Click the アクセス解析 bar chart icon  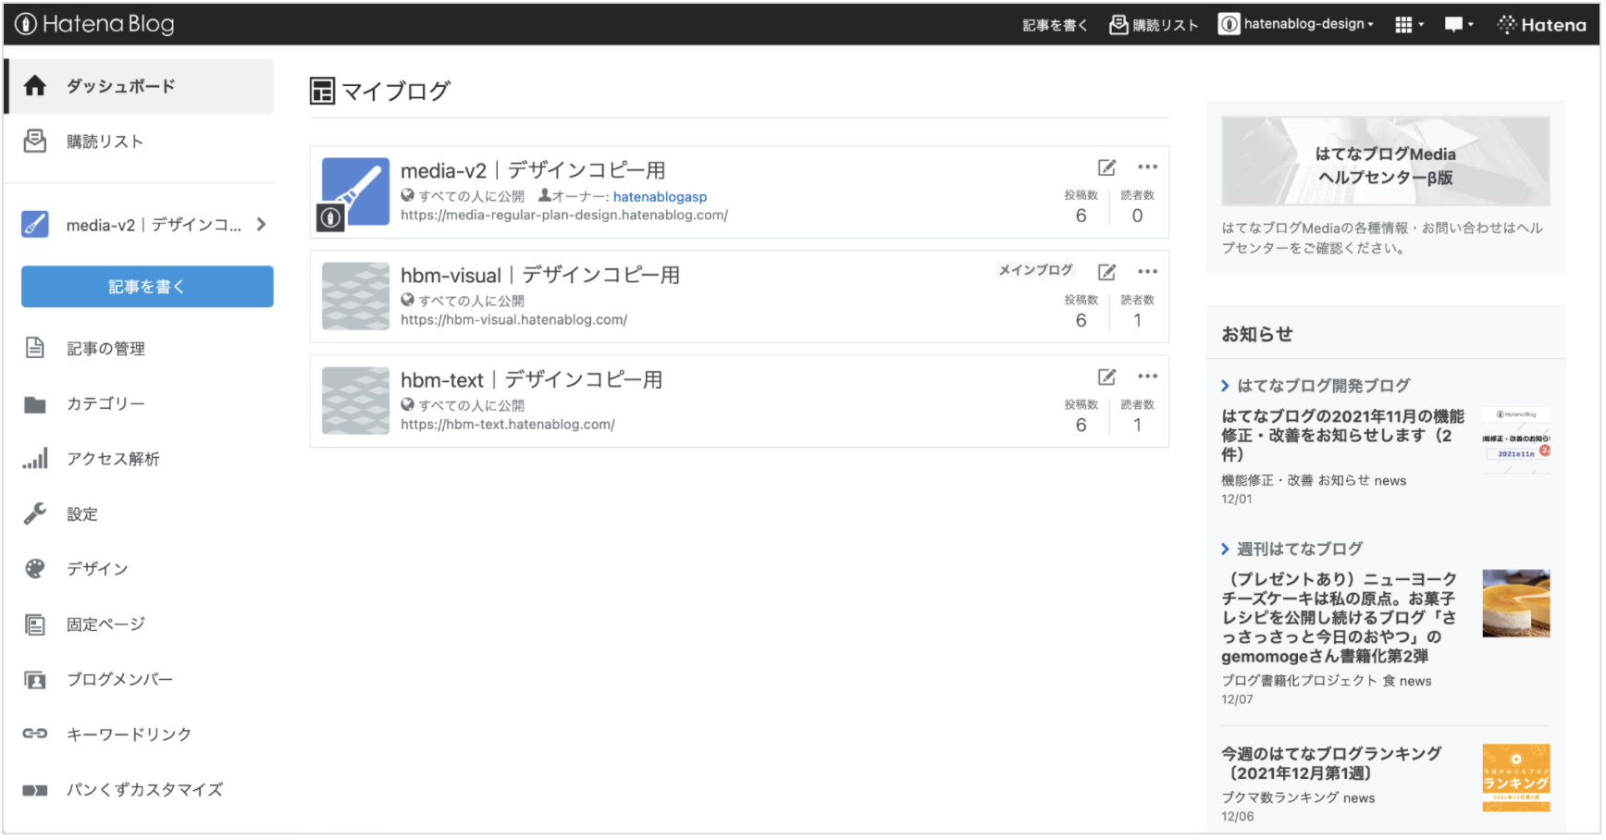tap(35, 459)
